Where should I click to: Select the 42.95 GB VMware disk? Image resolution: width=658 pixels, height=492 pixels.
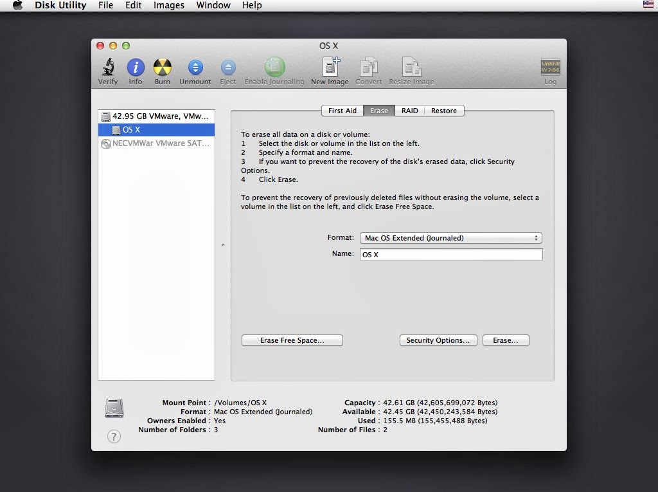click(157, 116)
